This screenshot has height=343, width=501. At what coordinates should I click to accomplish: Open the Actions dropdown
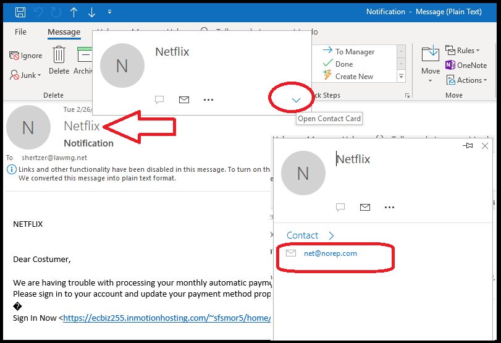click(x=466, y=80)
